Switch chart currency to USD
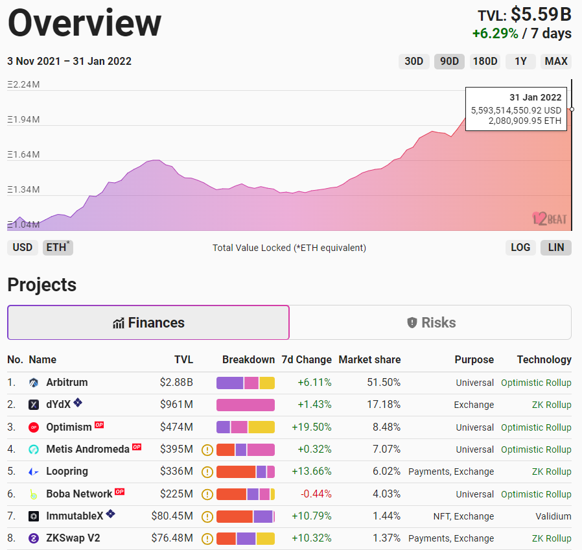This screenshot has width=582, height=550. [x=22, y=247]
